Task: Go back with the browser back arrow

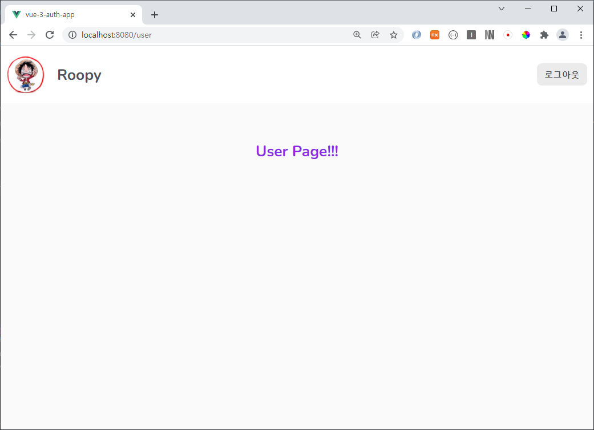Action: (x=13, y=35)
